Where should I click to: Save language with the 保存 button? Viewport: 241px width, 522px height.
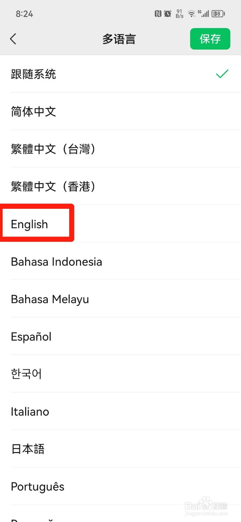[210, 39]
